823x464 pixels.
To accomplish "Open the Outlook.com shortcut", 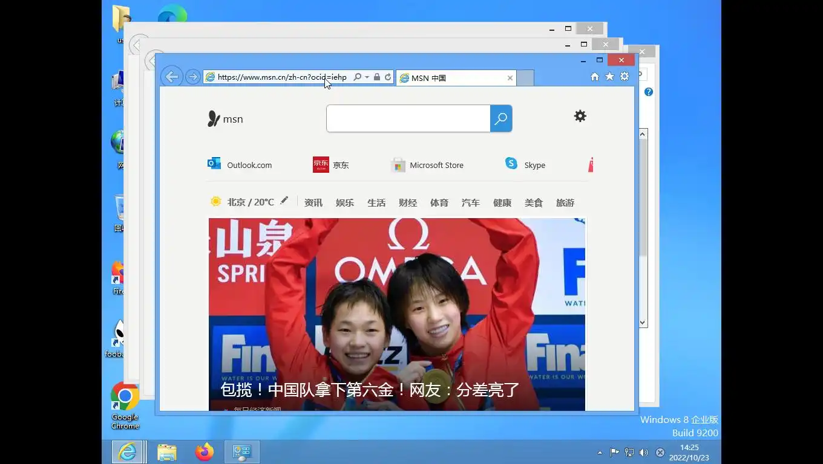I will 240,164.
